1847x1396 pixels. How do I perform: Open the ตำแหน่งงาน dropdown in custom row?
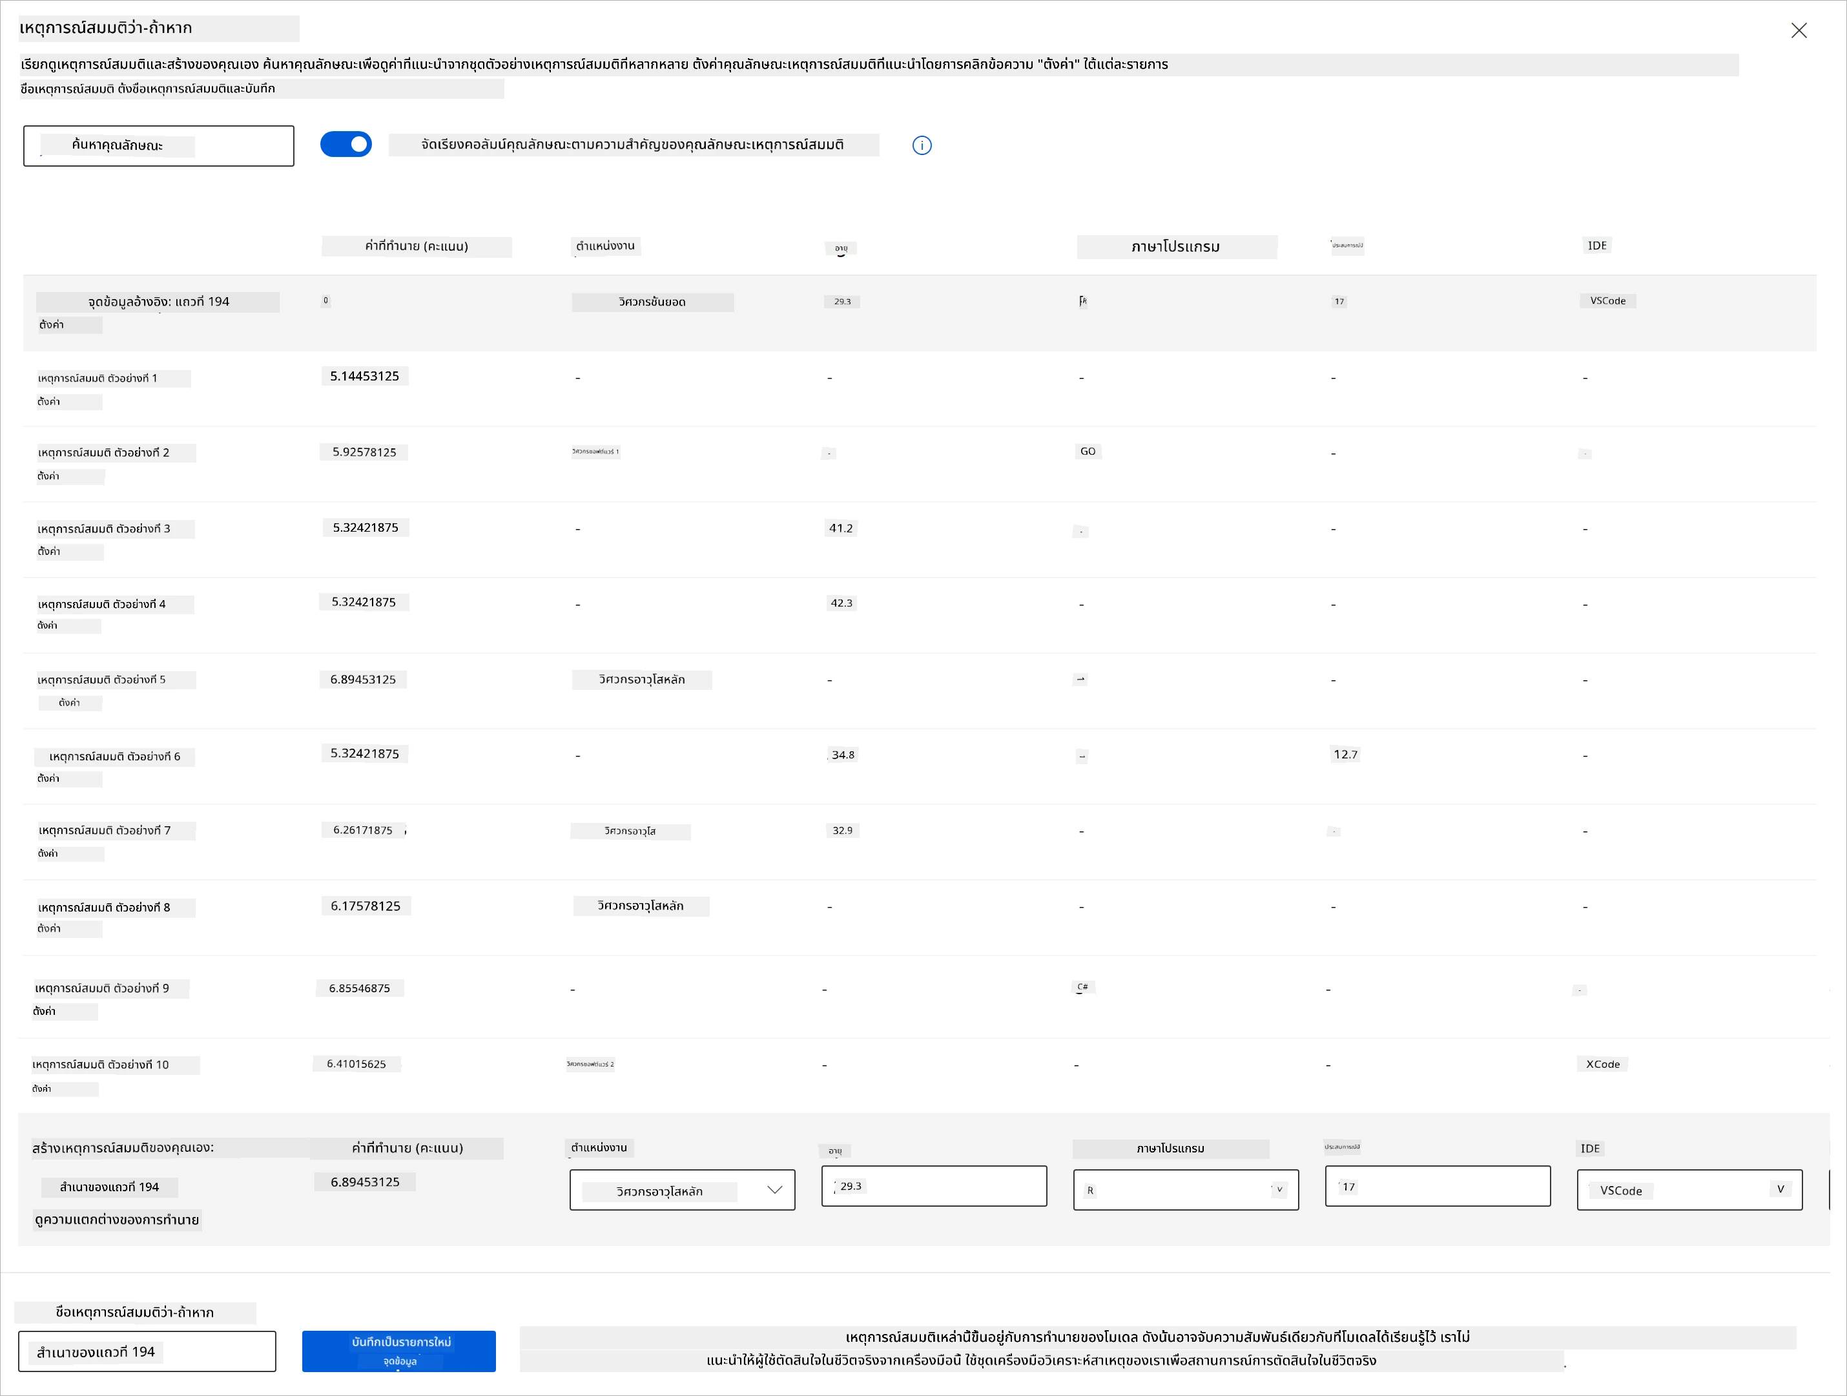click(682, 1191)
